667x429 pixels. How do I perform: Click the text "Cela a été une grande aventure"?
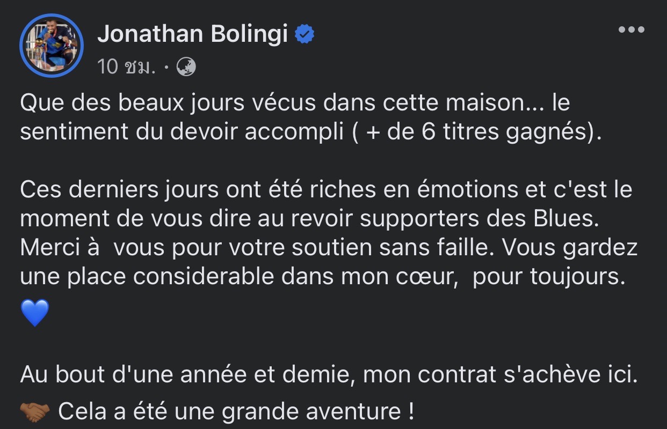[x=236, y=412]
